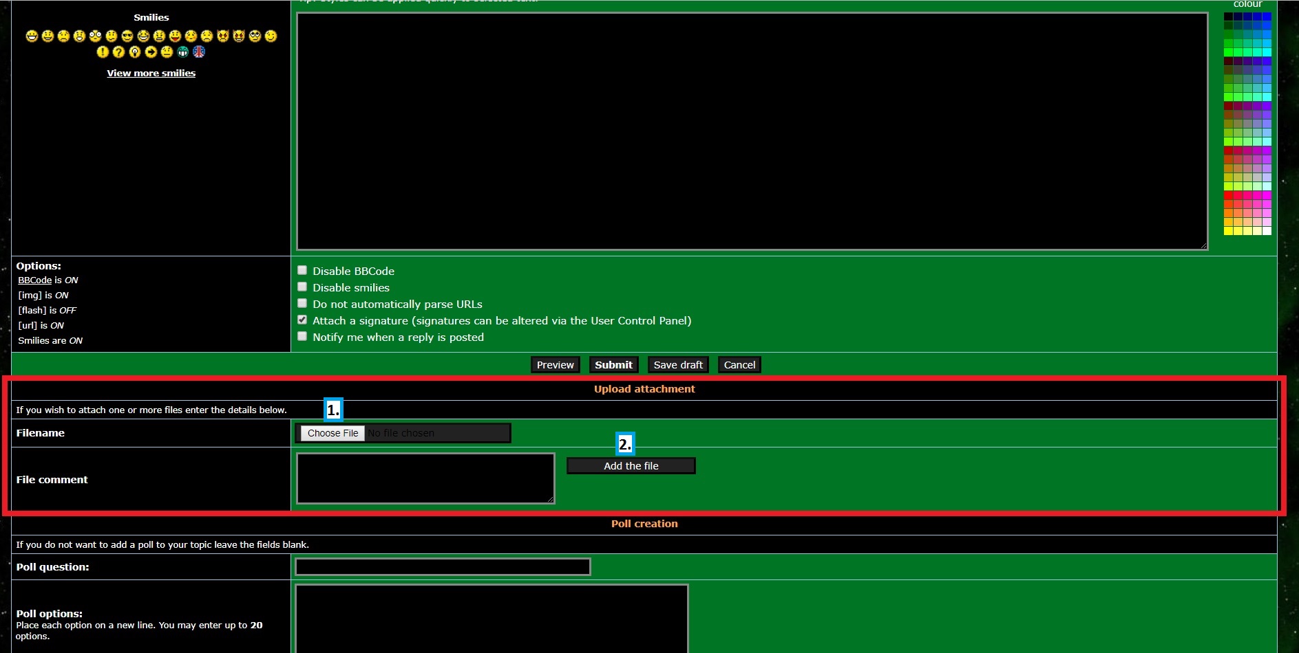Tick the Disable smilies checkbox

coord(302,287)
